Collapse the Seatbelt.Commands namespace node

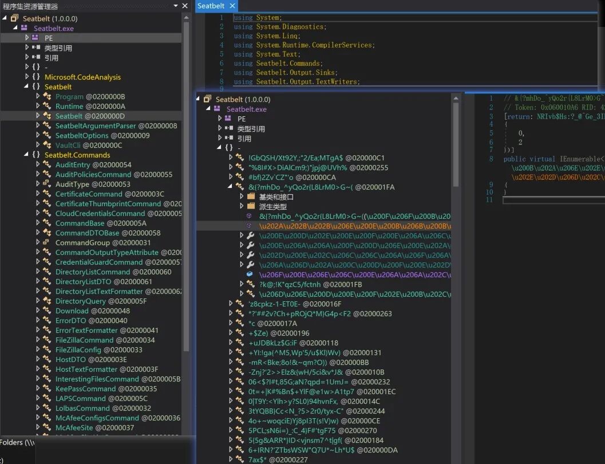tap(26, 154)
